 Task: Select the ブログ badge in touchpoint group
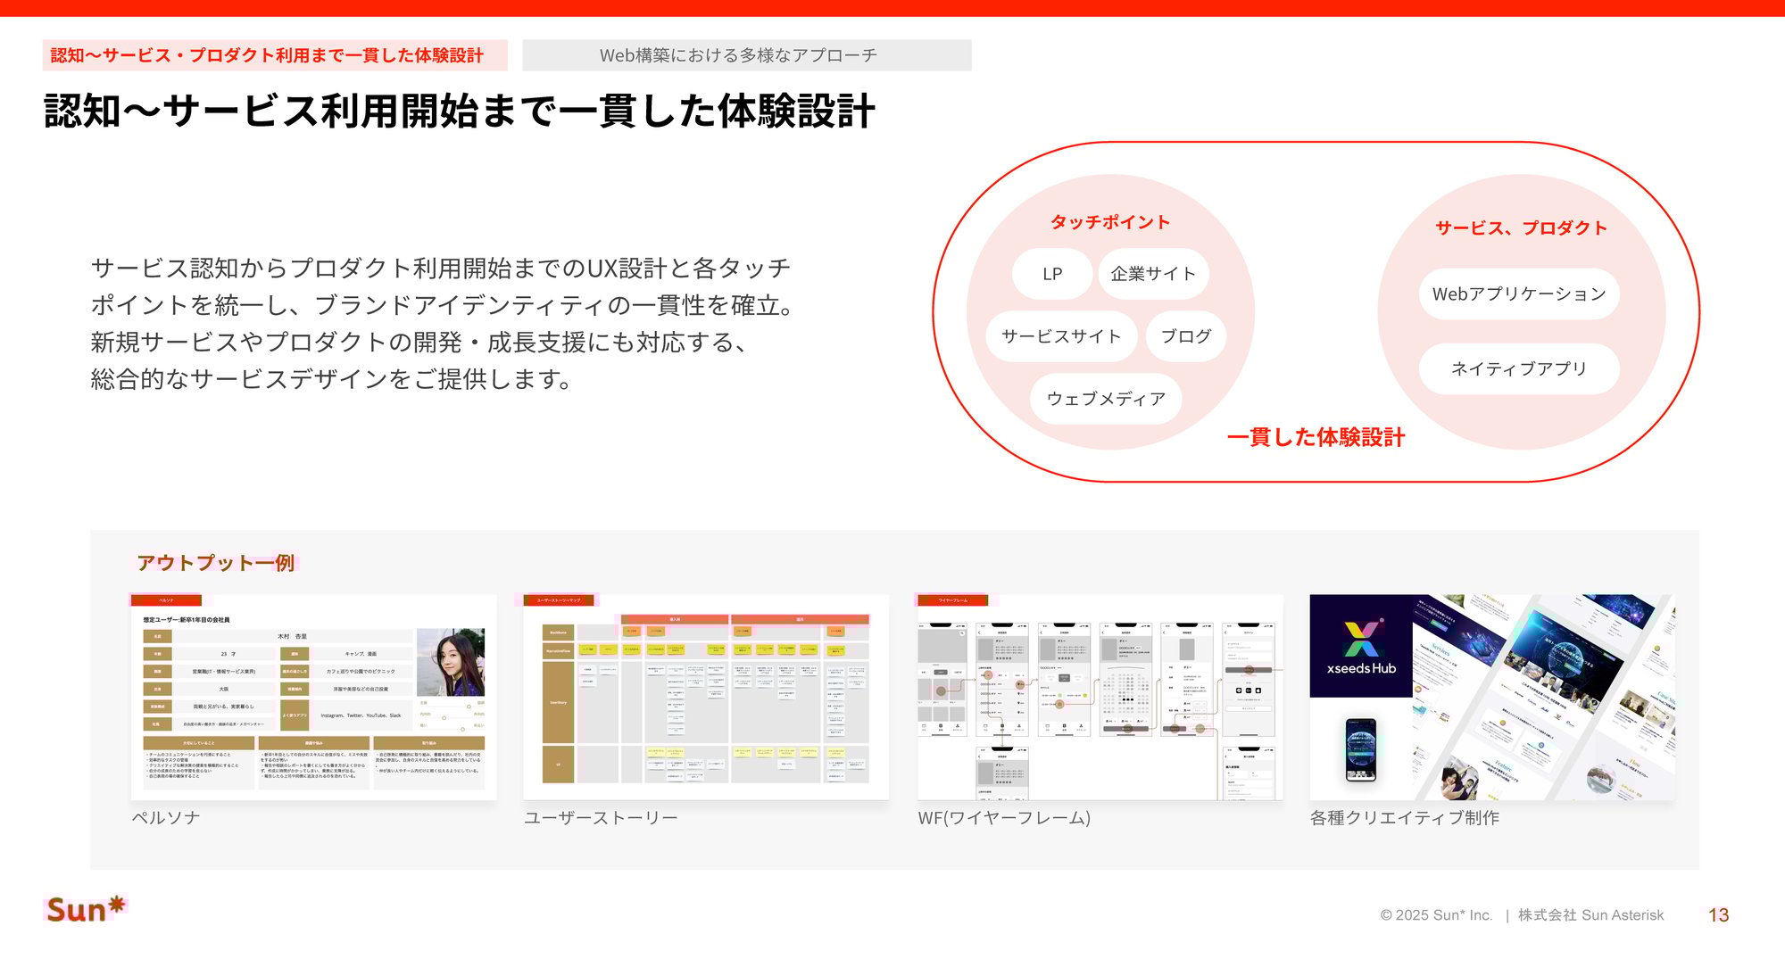(1187, 337)
